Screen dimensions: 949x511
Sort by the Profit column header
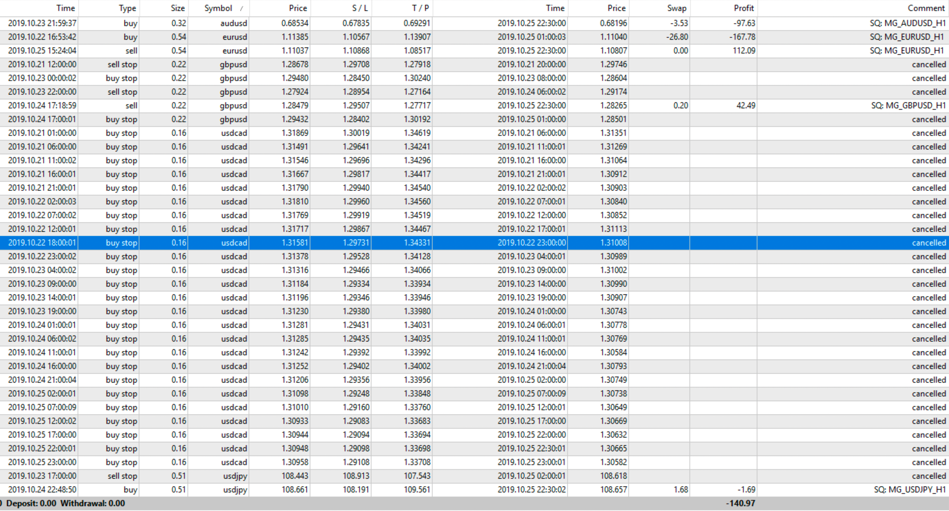pyautogui.click(x=744, y=8)
